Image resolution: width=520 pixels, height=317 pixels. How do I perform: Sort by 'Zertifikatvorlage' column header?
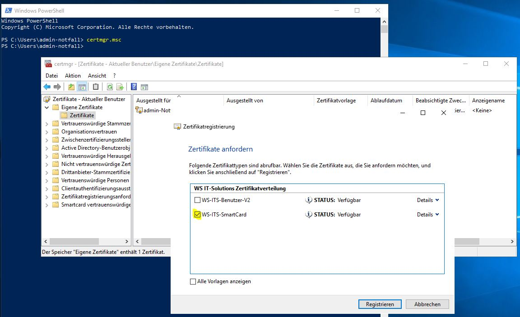[x=341, y=101]
